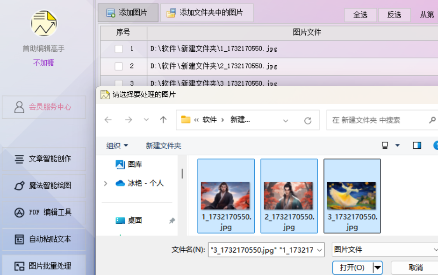Click the 全选 select-all button
Viewport: 438px width, 275px height.
pos(360,15)
